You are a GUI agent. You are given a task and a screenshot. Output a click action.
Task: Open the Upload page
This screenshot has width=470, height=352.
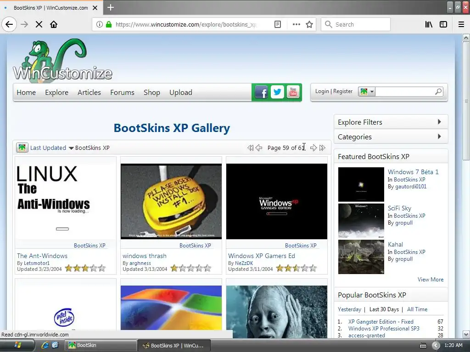[x=181, y=93]
